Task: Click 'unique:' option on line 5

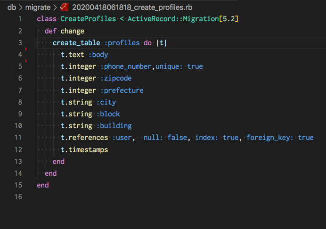Action: click(169, 66)
